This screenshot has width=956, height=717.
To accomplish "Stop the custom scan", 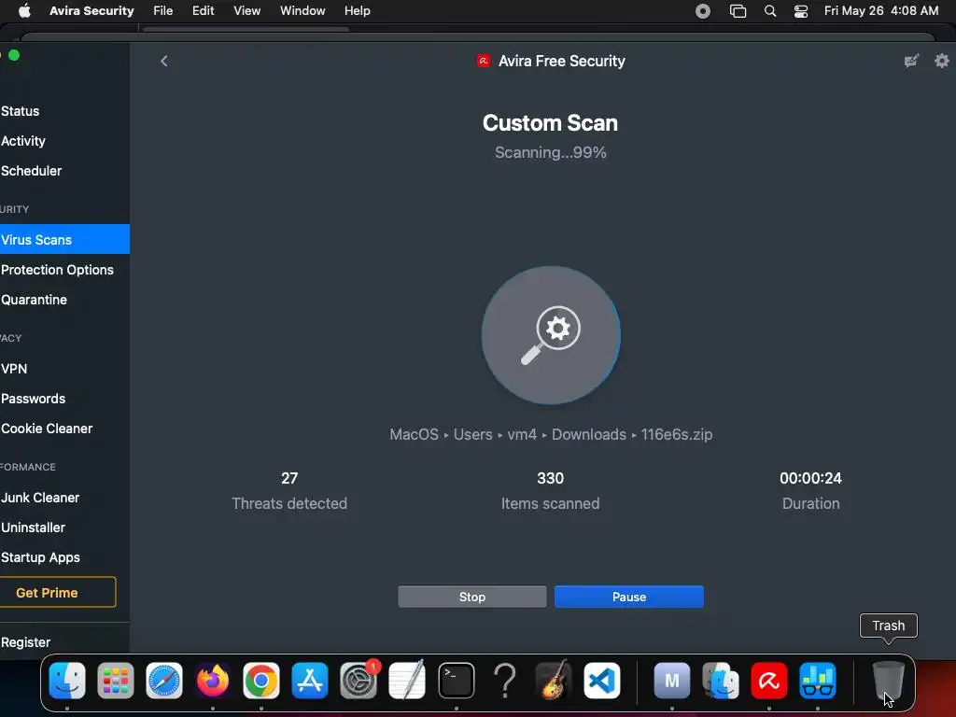I will 471,597.
